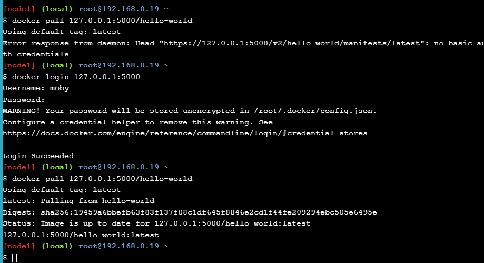Image resolution: width=484 pixels, height=263 pixels.
Task: Click the blinking cursor at the bottom prompt
Action: pos(14,258)
